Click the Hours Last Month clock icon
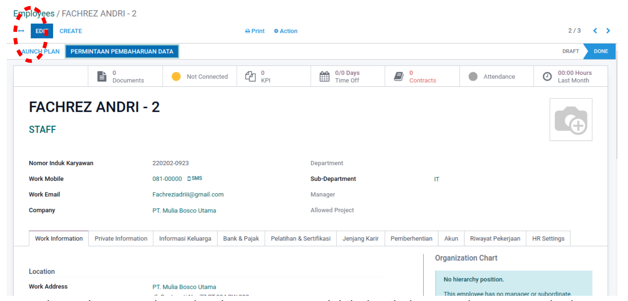This screenshot has height=301, width=628. (547, 76)
